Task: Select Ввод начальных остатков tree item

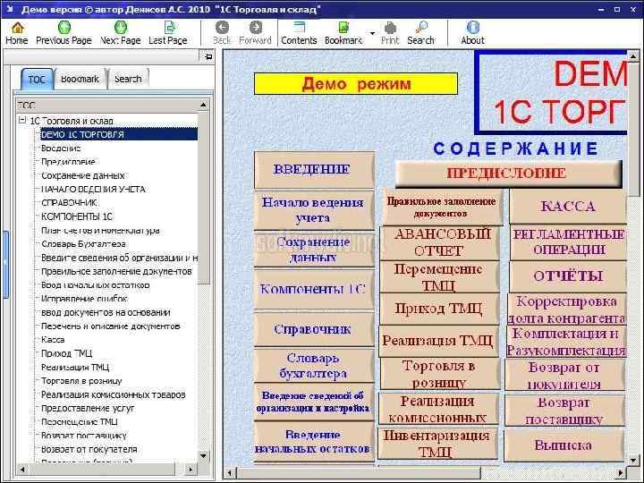Action: 96,285
